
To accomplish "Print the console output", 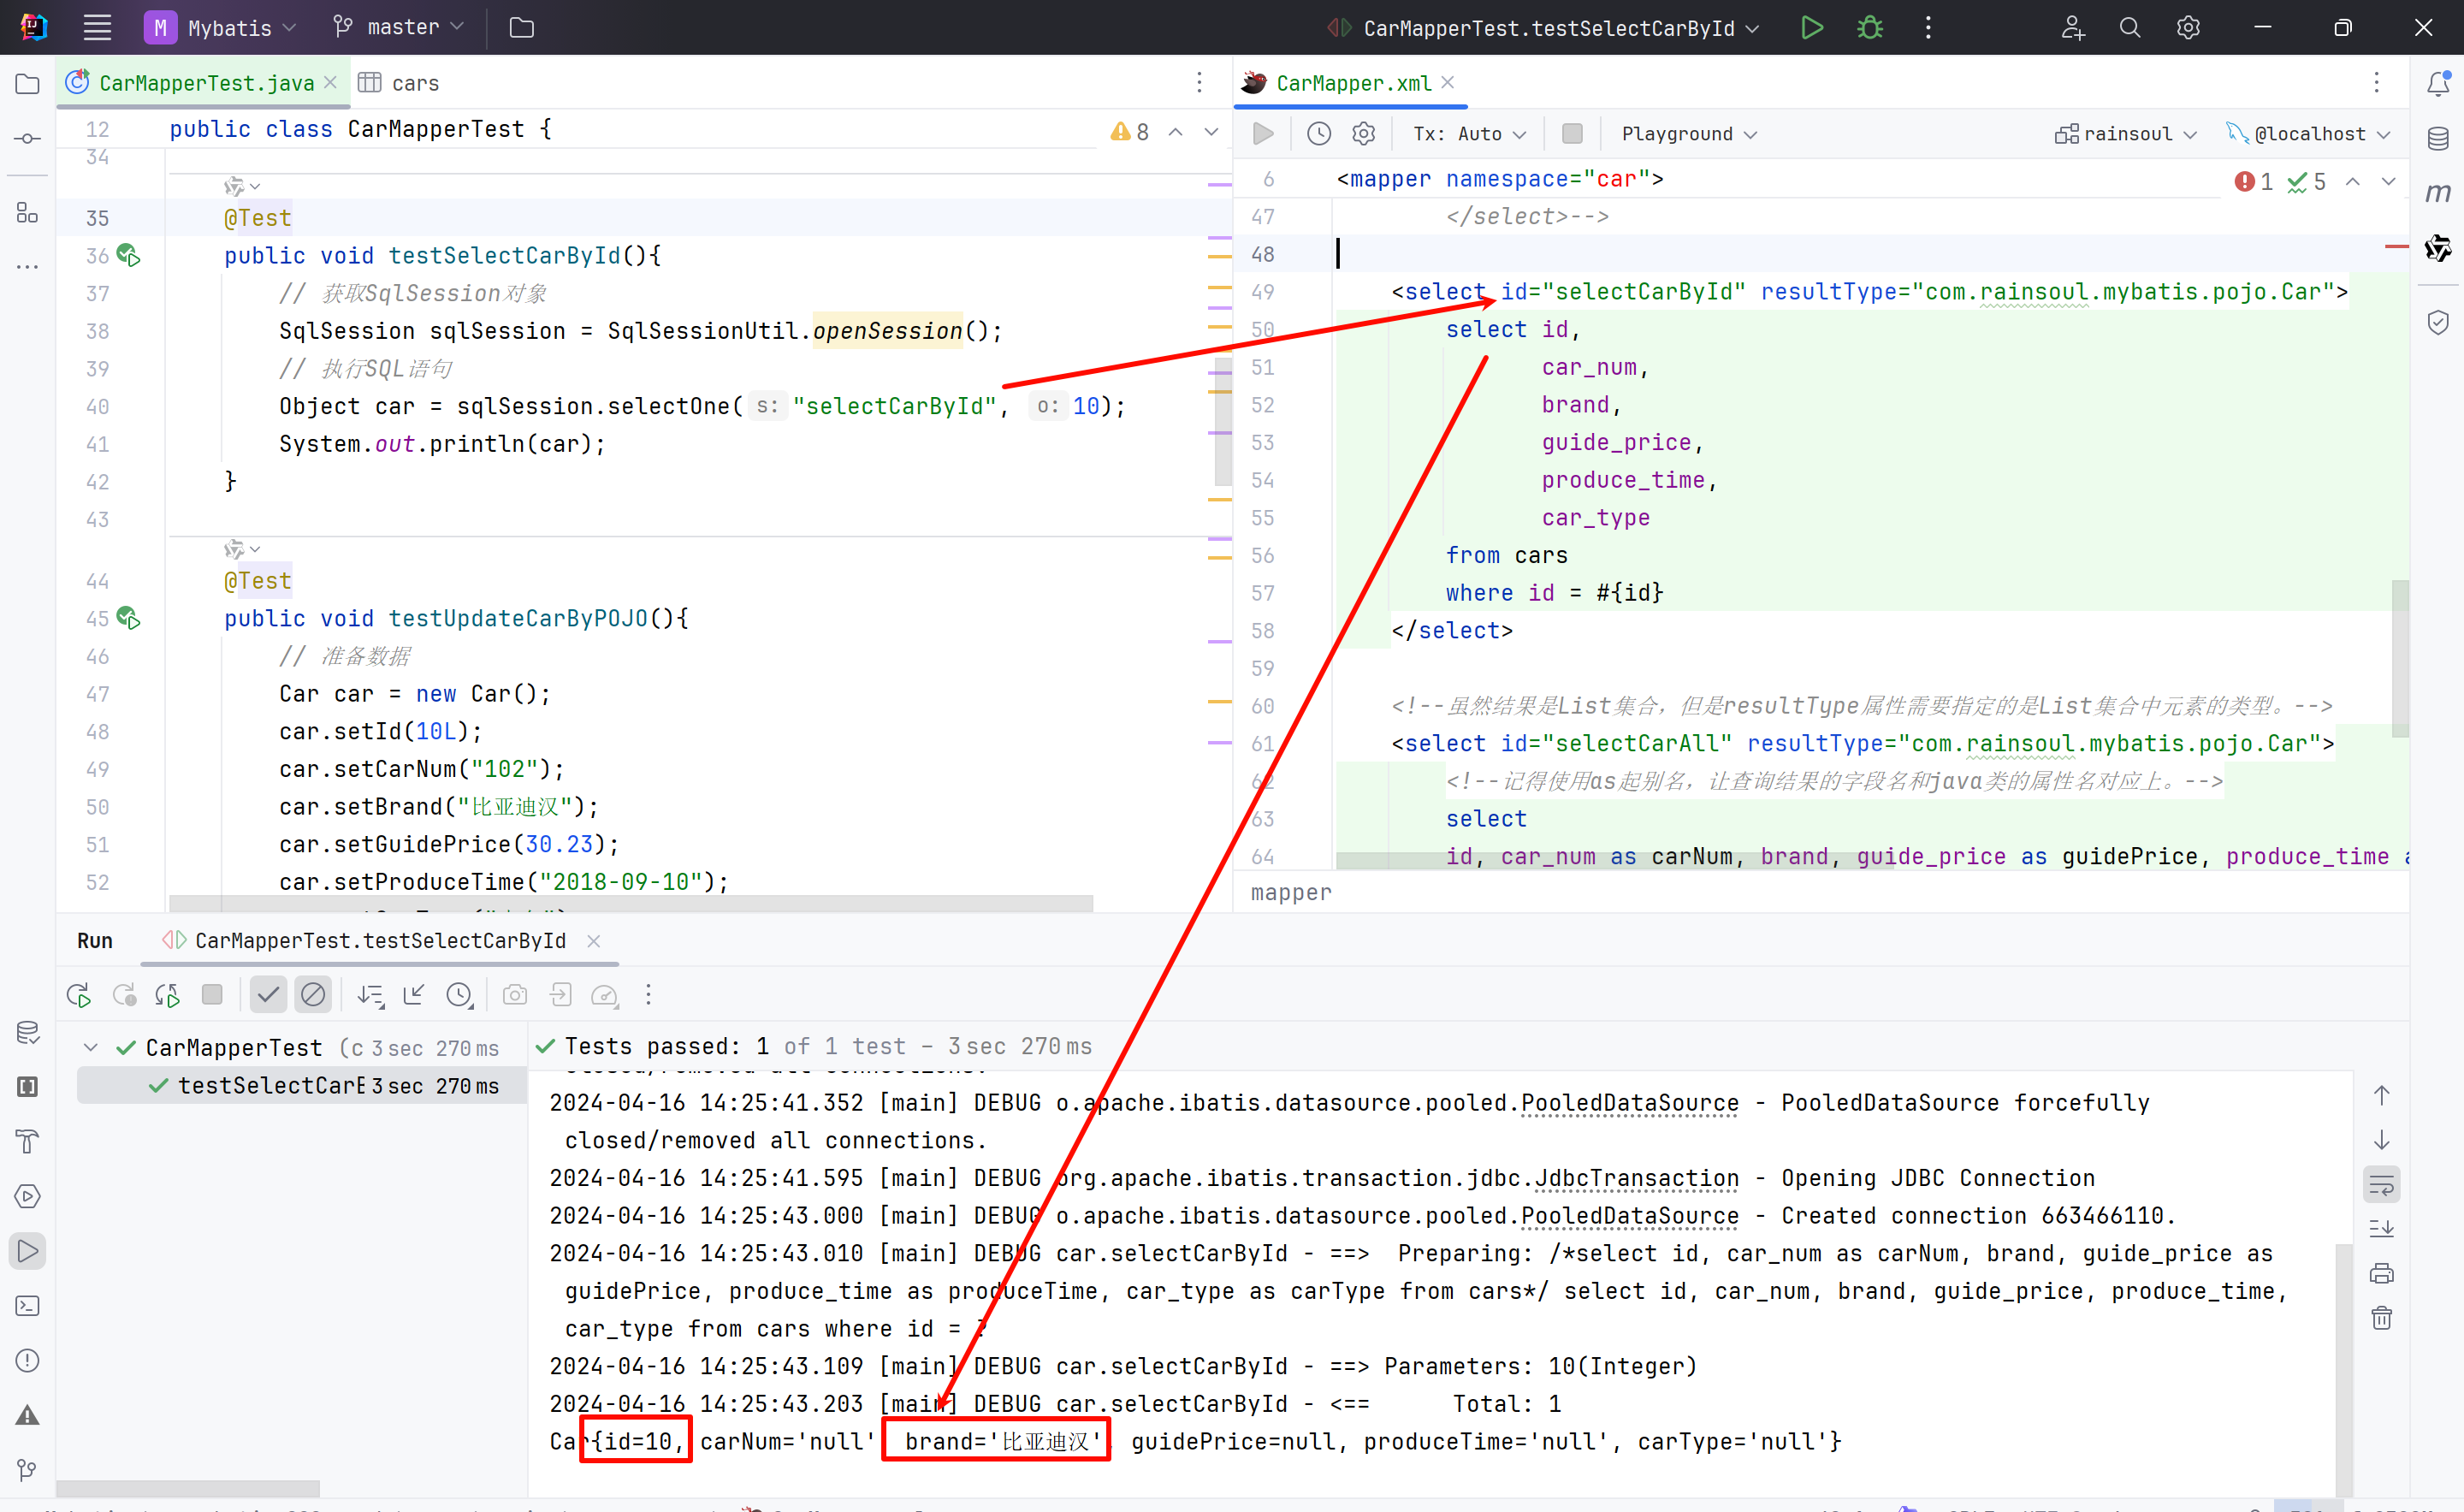I will (2382, 1273).
